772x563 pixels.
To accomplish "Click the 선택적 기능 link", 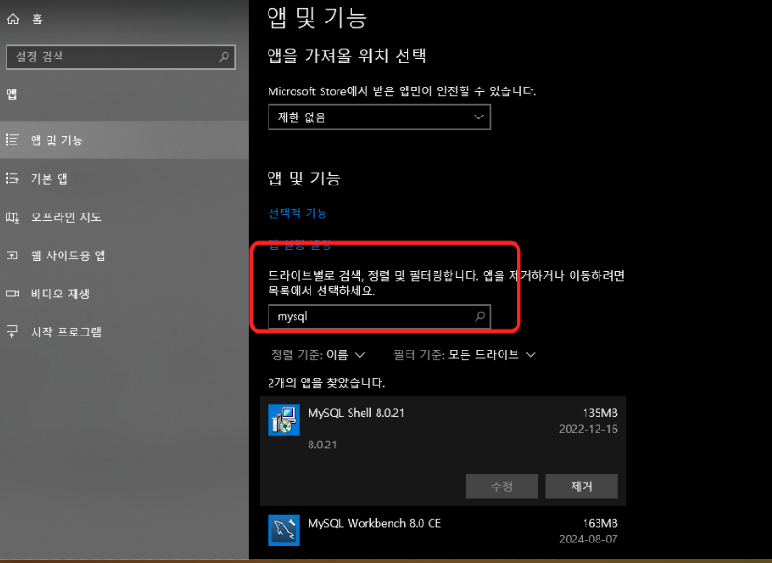I will [297, 213].
